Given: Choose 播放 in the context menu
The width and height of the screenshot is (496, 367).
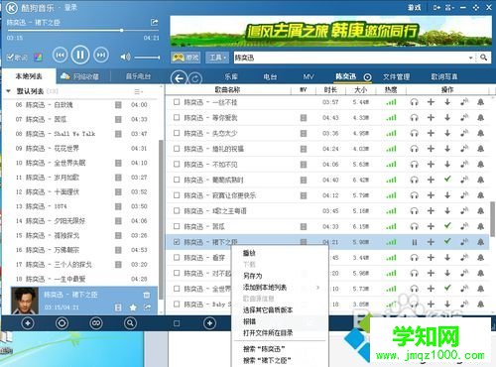Looking at the screenshot, I should pyautogui.click(x=249, y=253).
